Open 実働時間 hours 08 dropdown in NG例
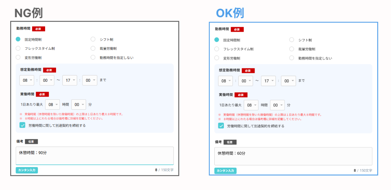This screenshot has width=391, height=190. point(53,104)
